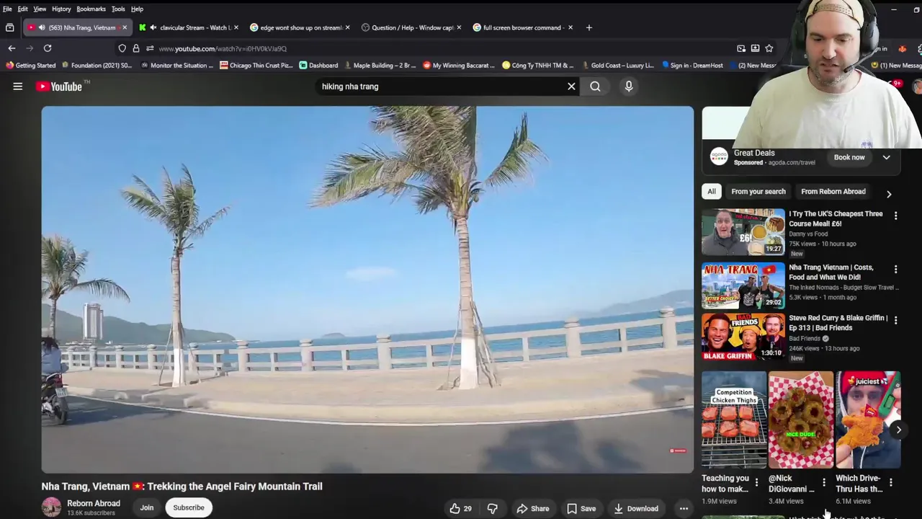Open the Tools menu

(118, 9)
